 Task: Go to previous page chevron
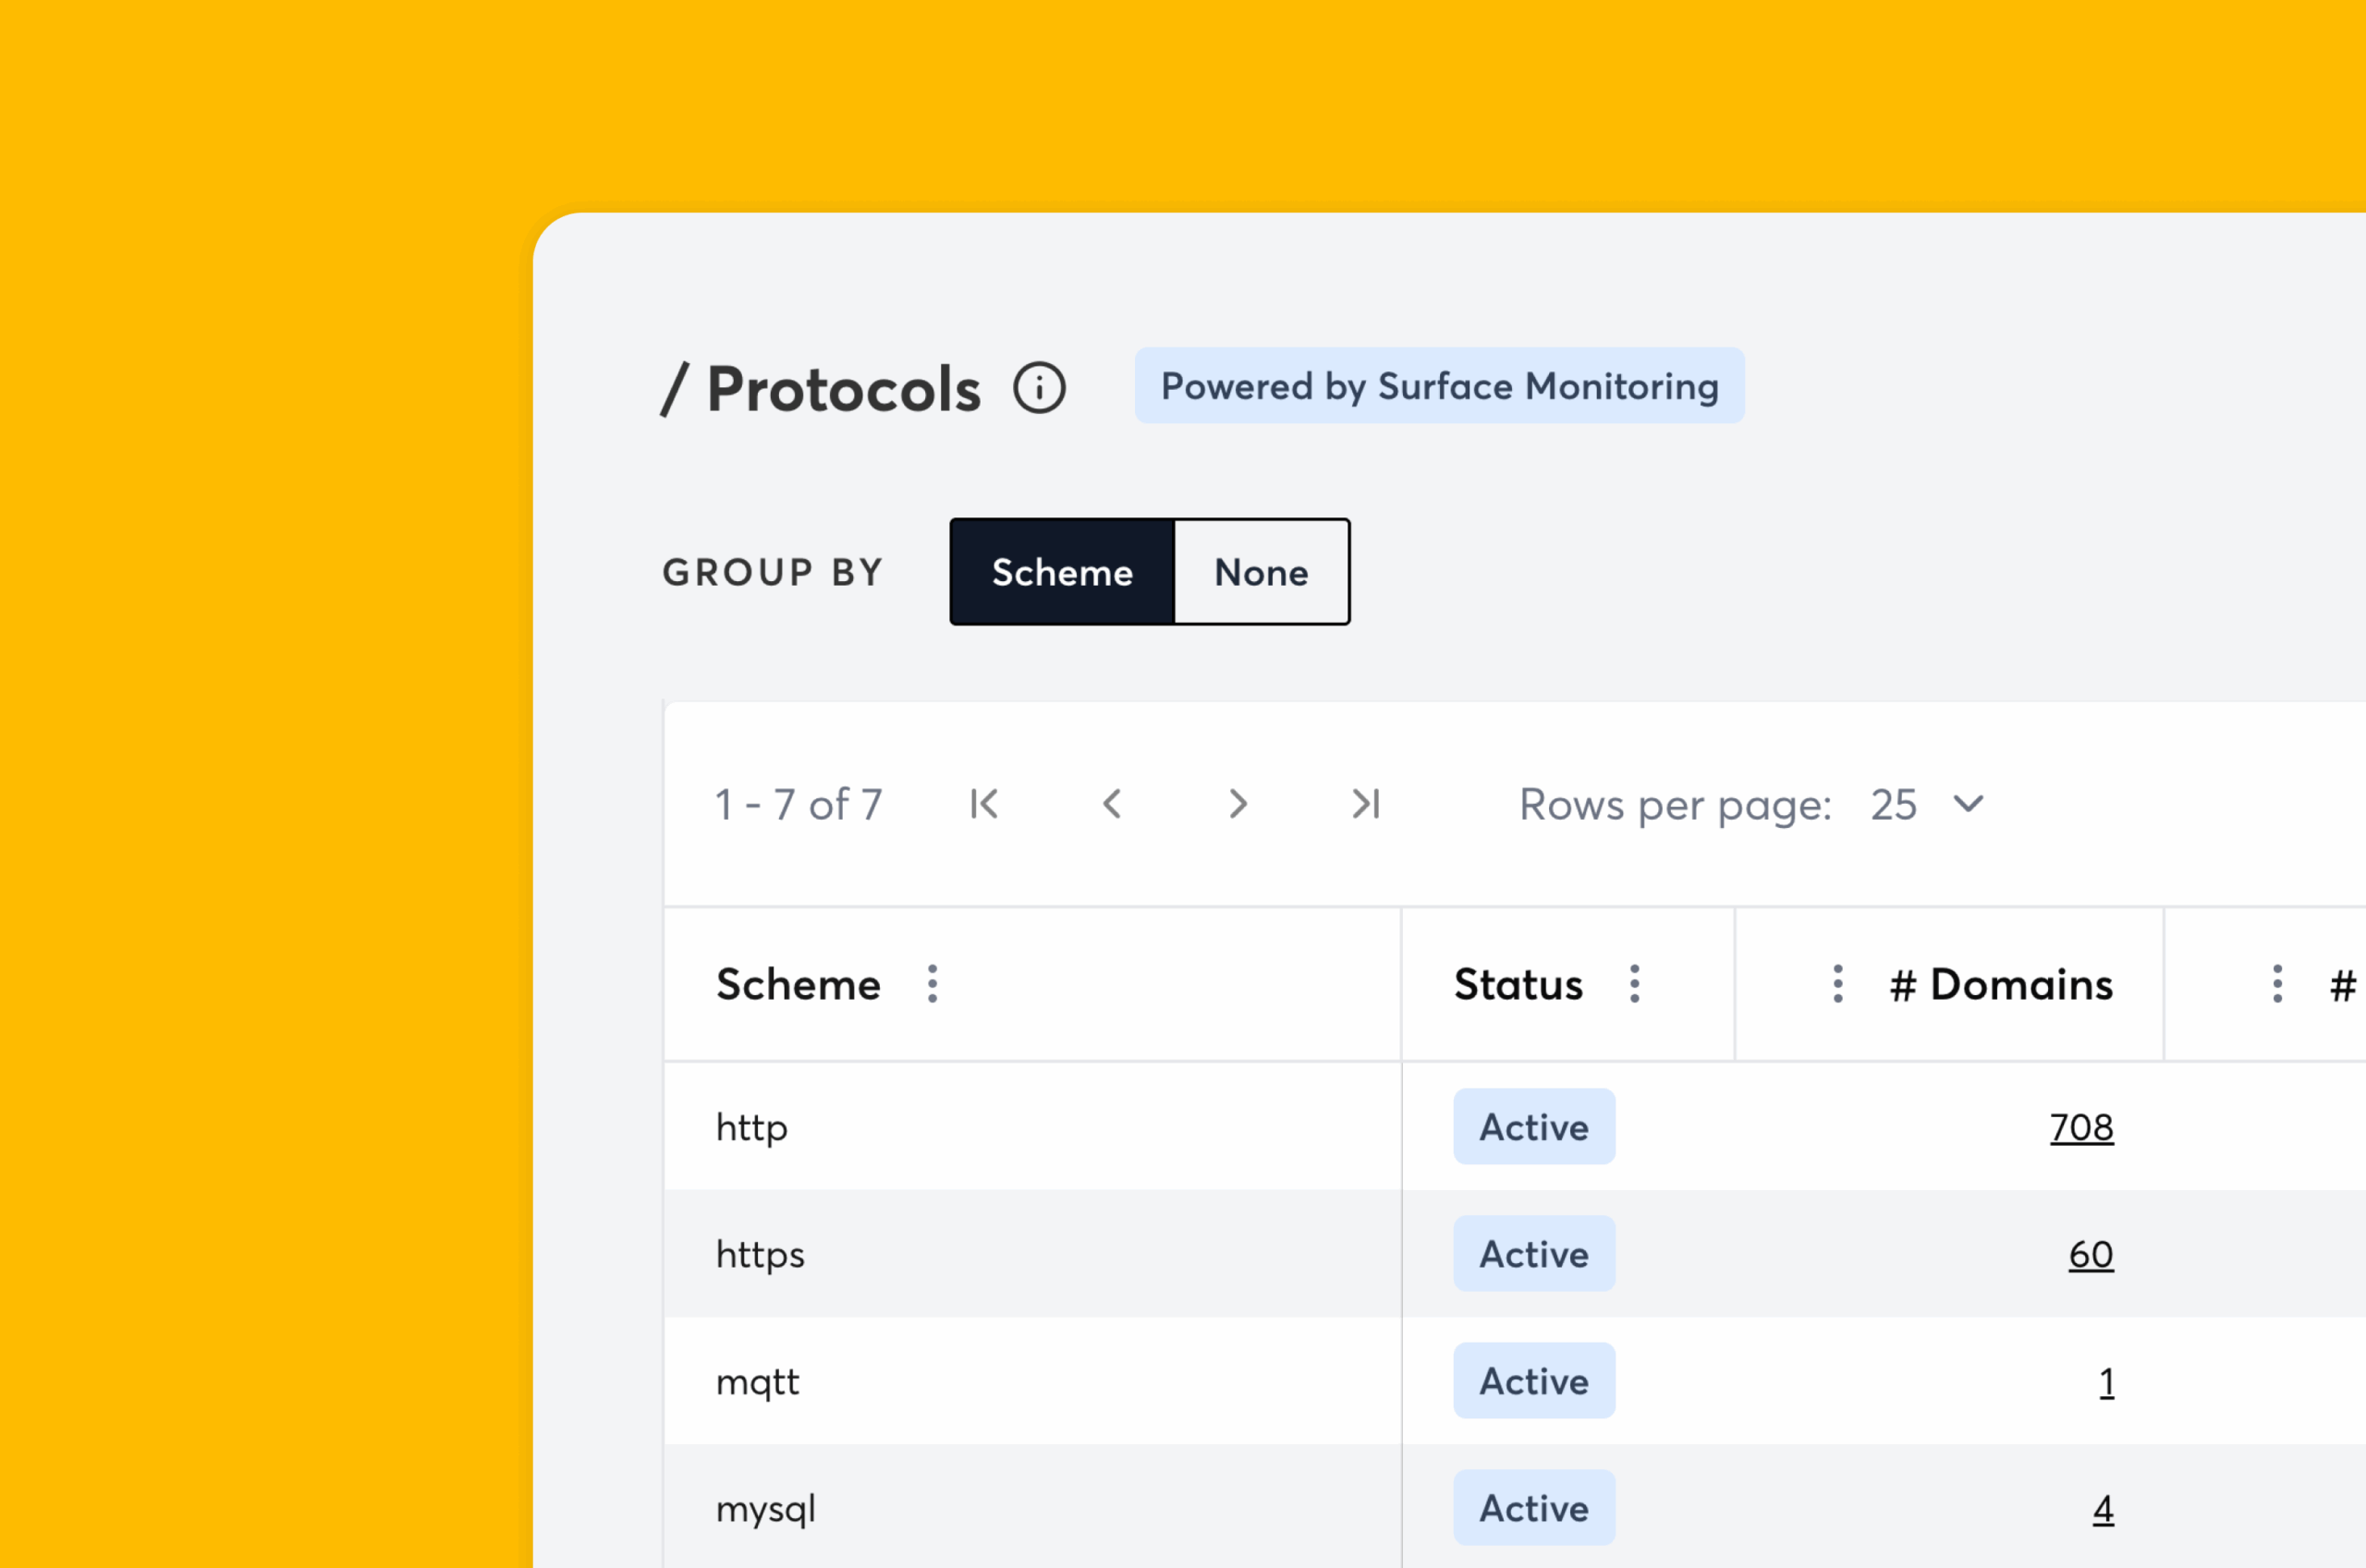point(1112,804)
